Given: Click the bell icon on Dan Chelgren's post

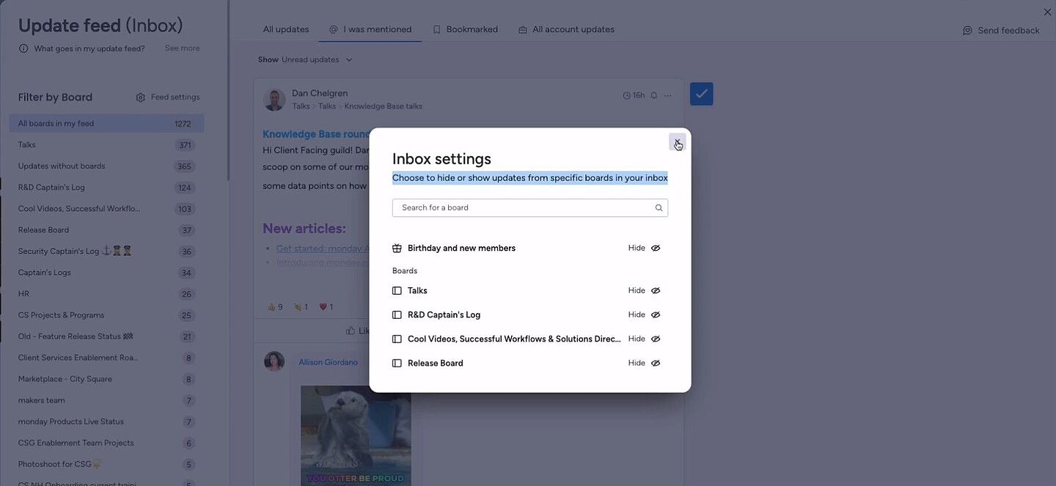Looking at the screenshot, I should [x=654, y=95].
